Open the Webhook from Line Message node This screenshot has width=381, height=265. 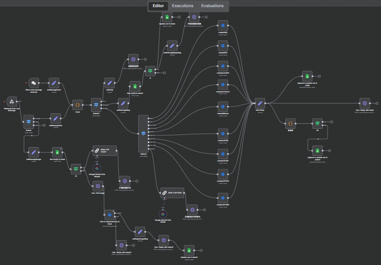(x=12, y=101)
